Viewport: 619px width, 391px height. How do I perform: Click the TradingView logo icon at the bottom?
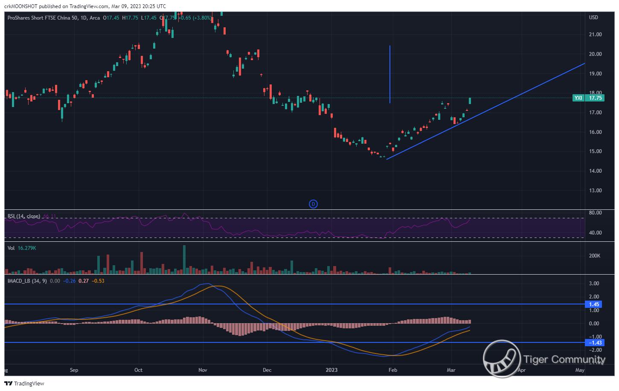(8, 384)
